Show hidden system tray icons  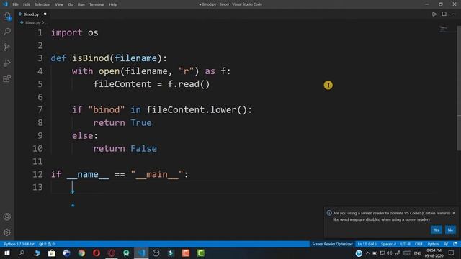tap(367, 253)
